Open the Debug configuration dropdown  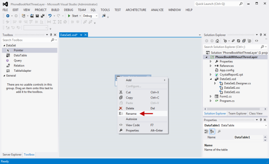point(96,16)
